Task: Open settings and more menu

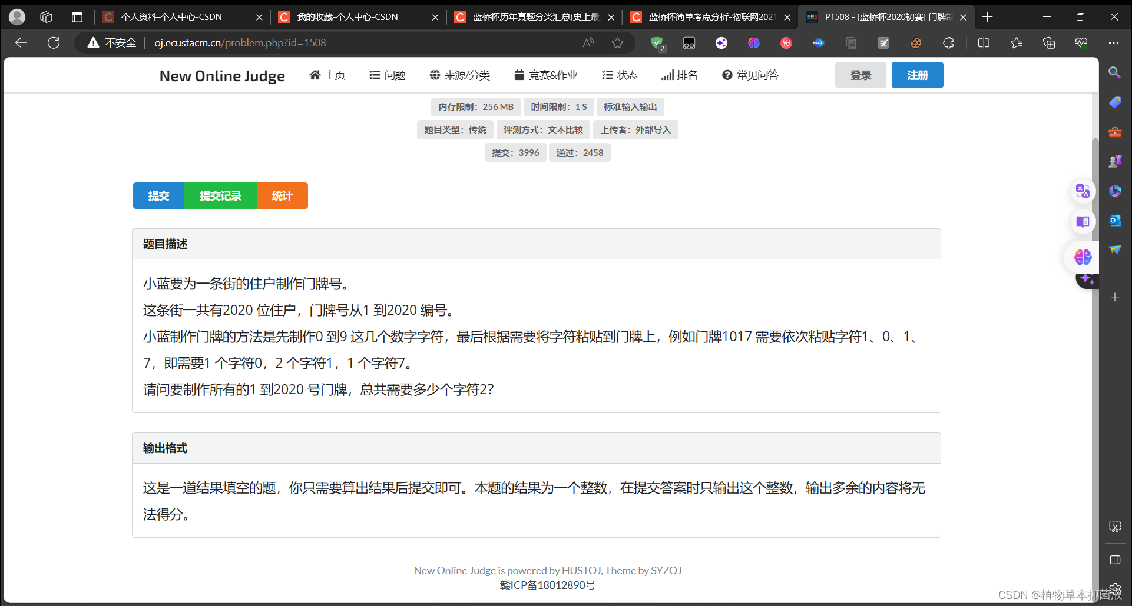Action: 1113,43
